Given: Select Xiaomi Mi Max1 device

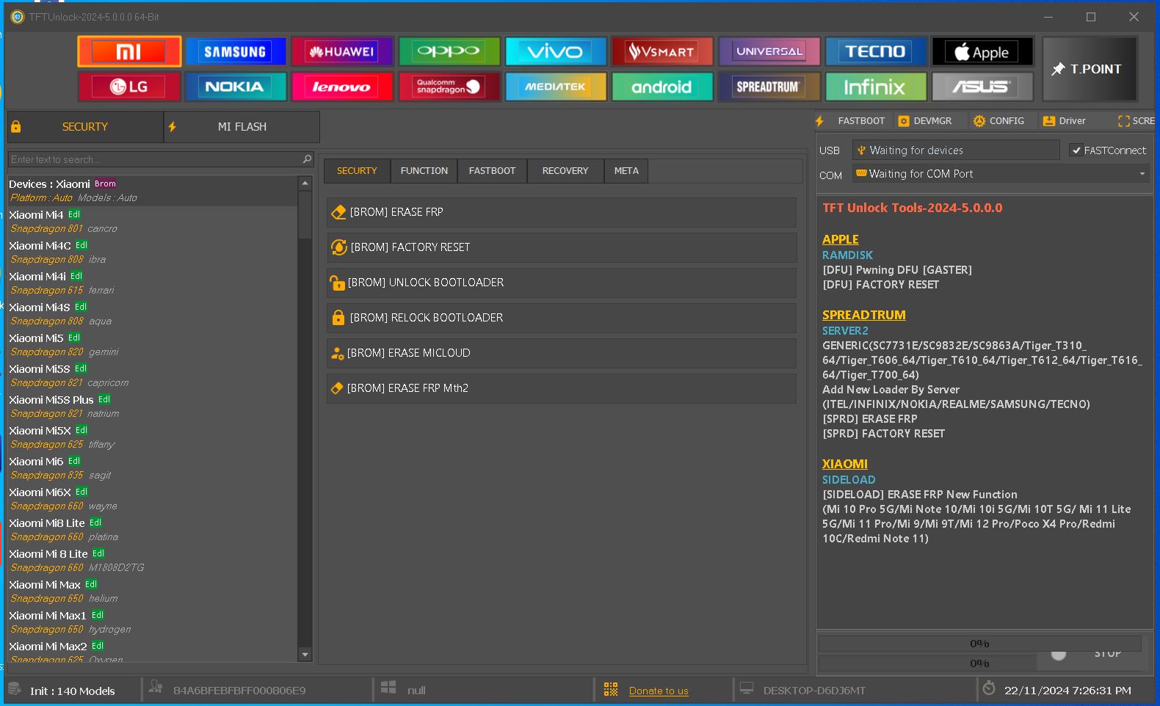Looking at the screenshot, I should point(153,622).
